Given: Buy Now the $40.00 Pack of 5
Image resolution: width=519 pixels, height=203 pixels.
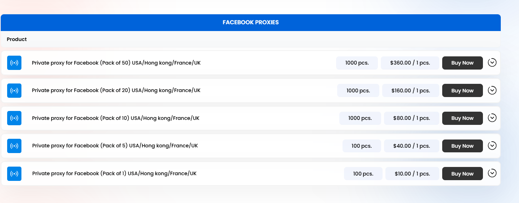Looking at the screenshot, I should (463, 146).
